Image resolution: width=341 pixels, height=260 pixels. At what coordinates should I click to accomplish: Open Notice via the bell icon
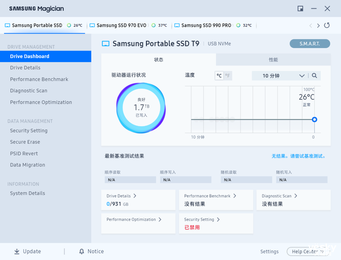pos(81,251)
